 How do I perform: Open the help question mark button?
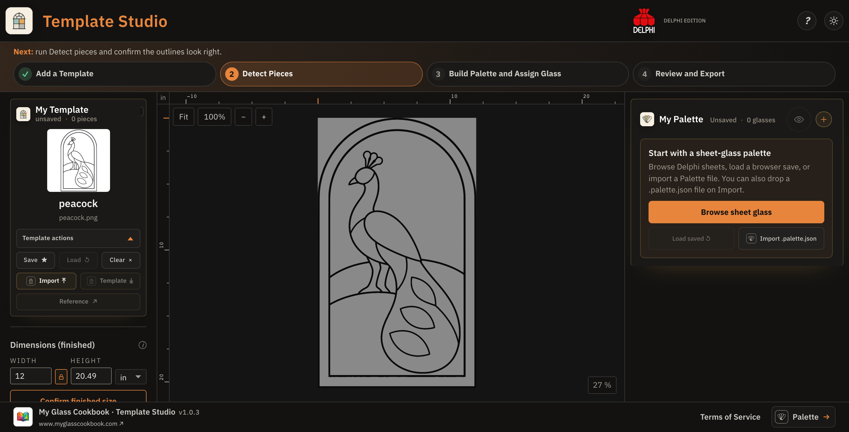pos(807,21)
